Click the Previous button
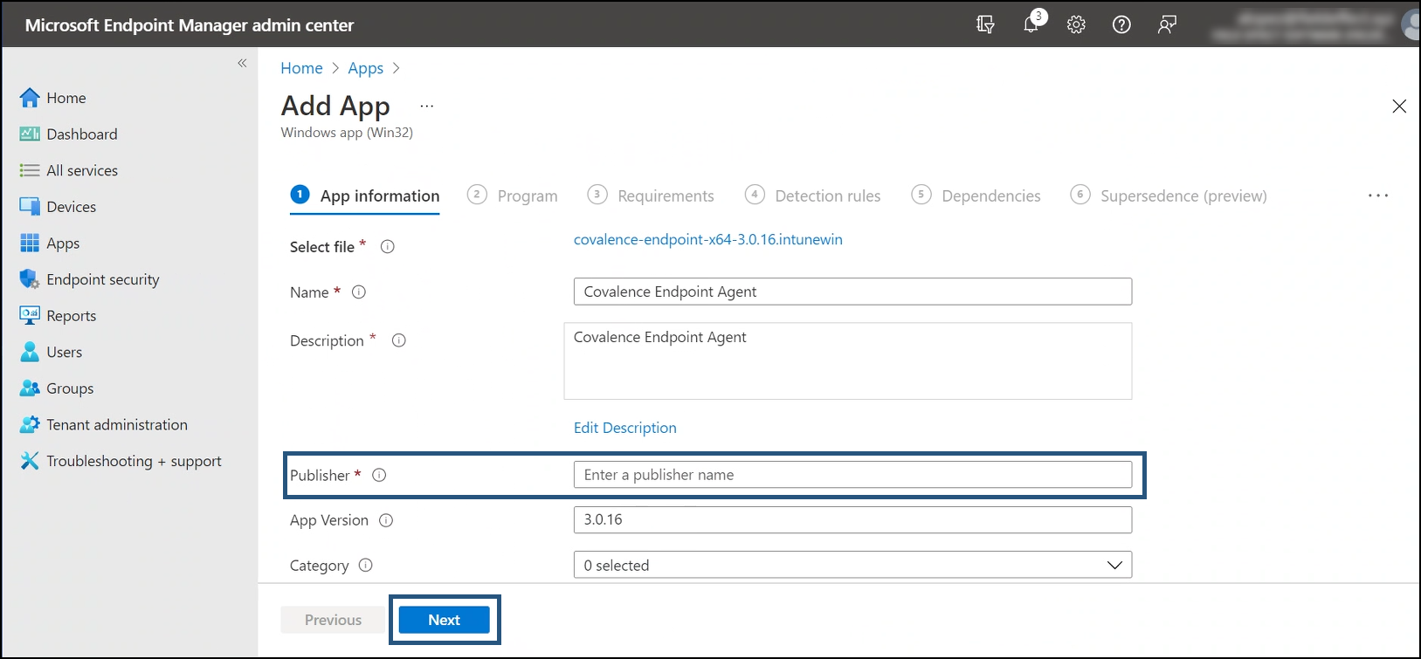1421x659 pixels. (x=333, y=620)
